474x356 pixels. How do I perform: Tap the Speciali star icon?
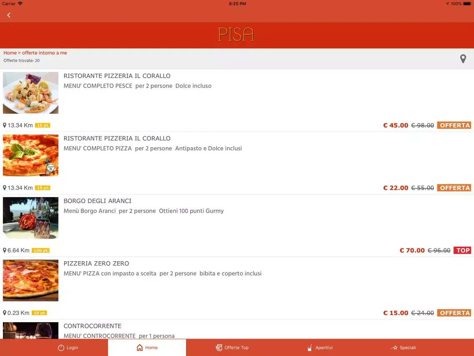point(394,348)
